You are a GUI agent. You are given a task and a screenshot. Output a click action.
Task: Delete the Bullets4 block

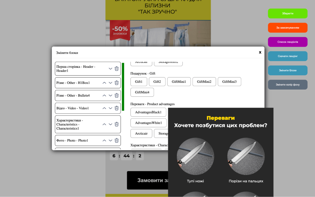point(116,96)
